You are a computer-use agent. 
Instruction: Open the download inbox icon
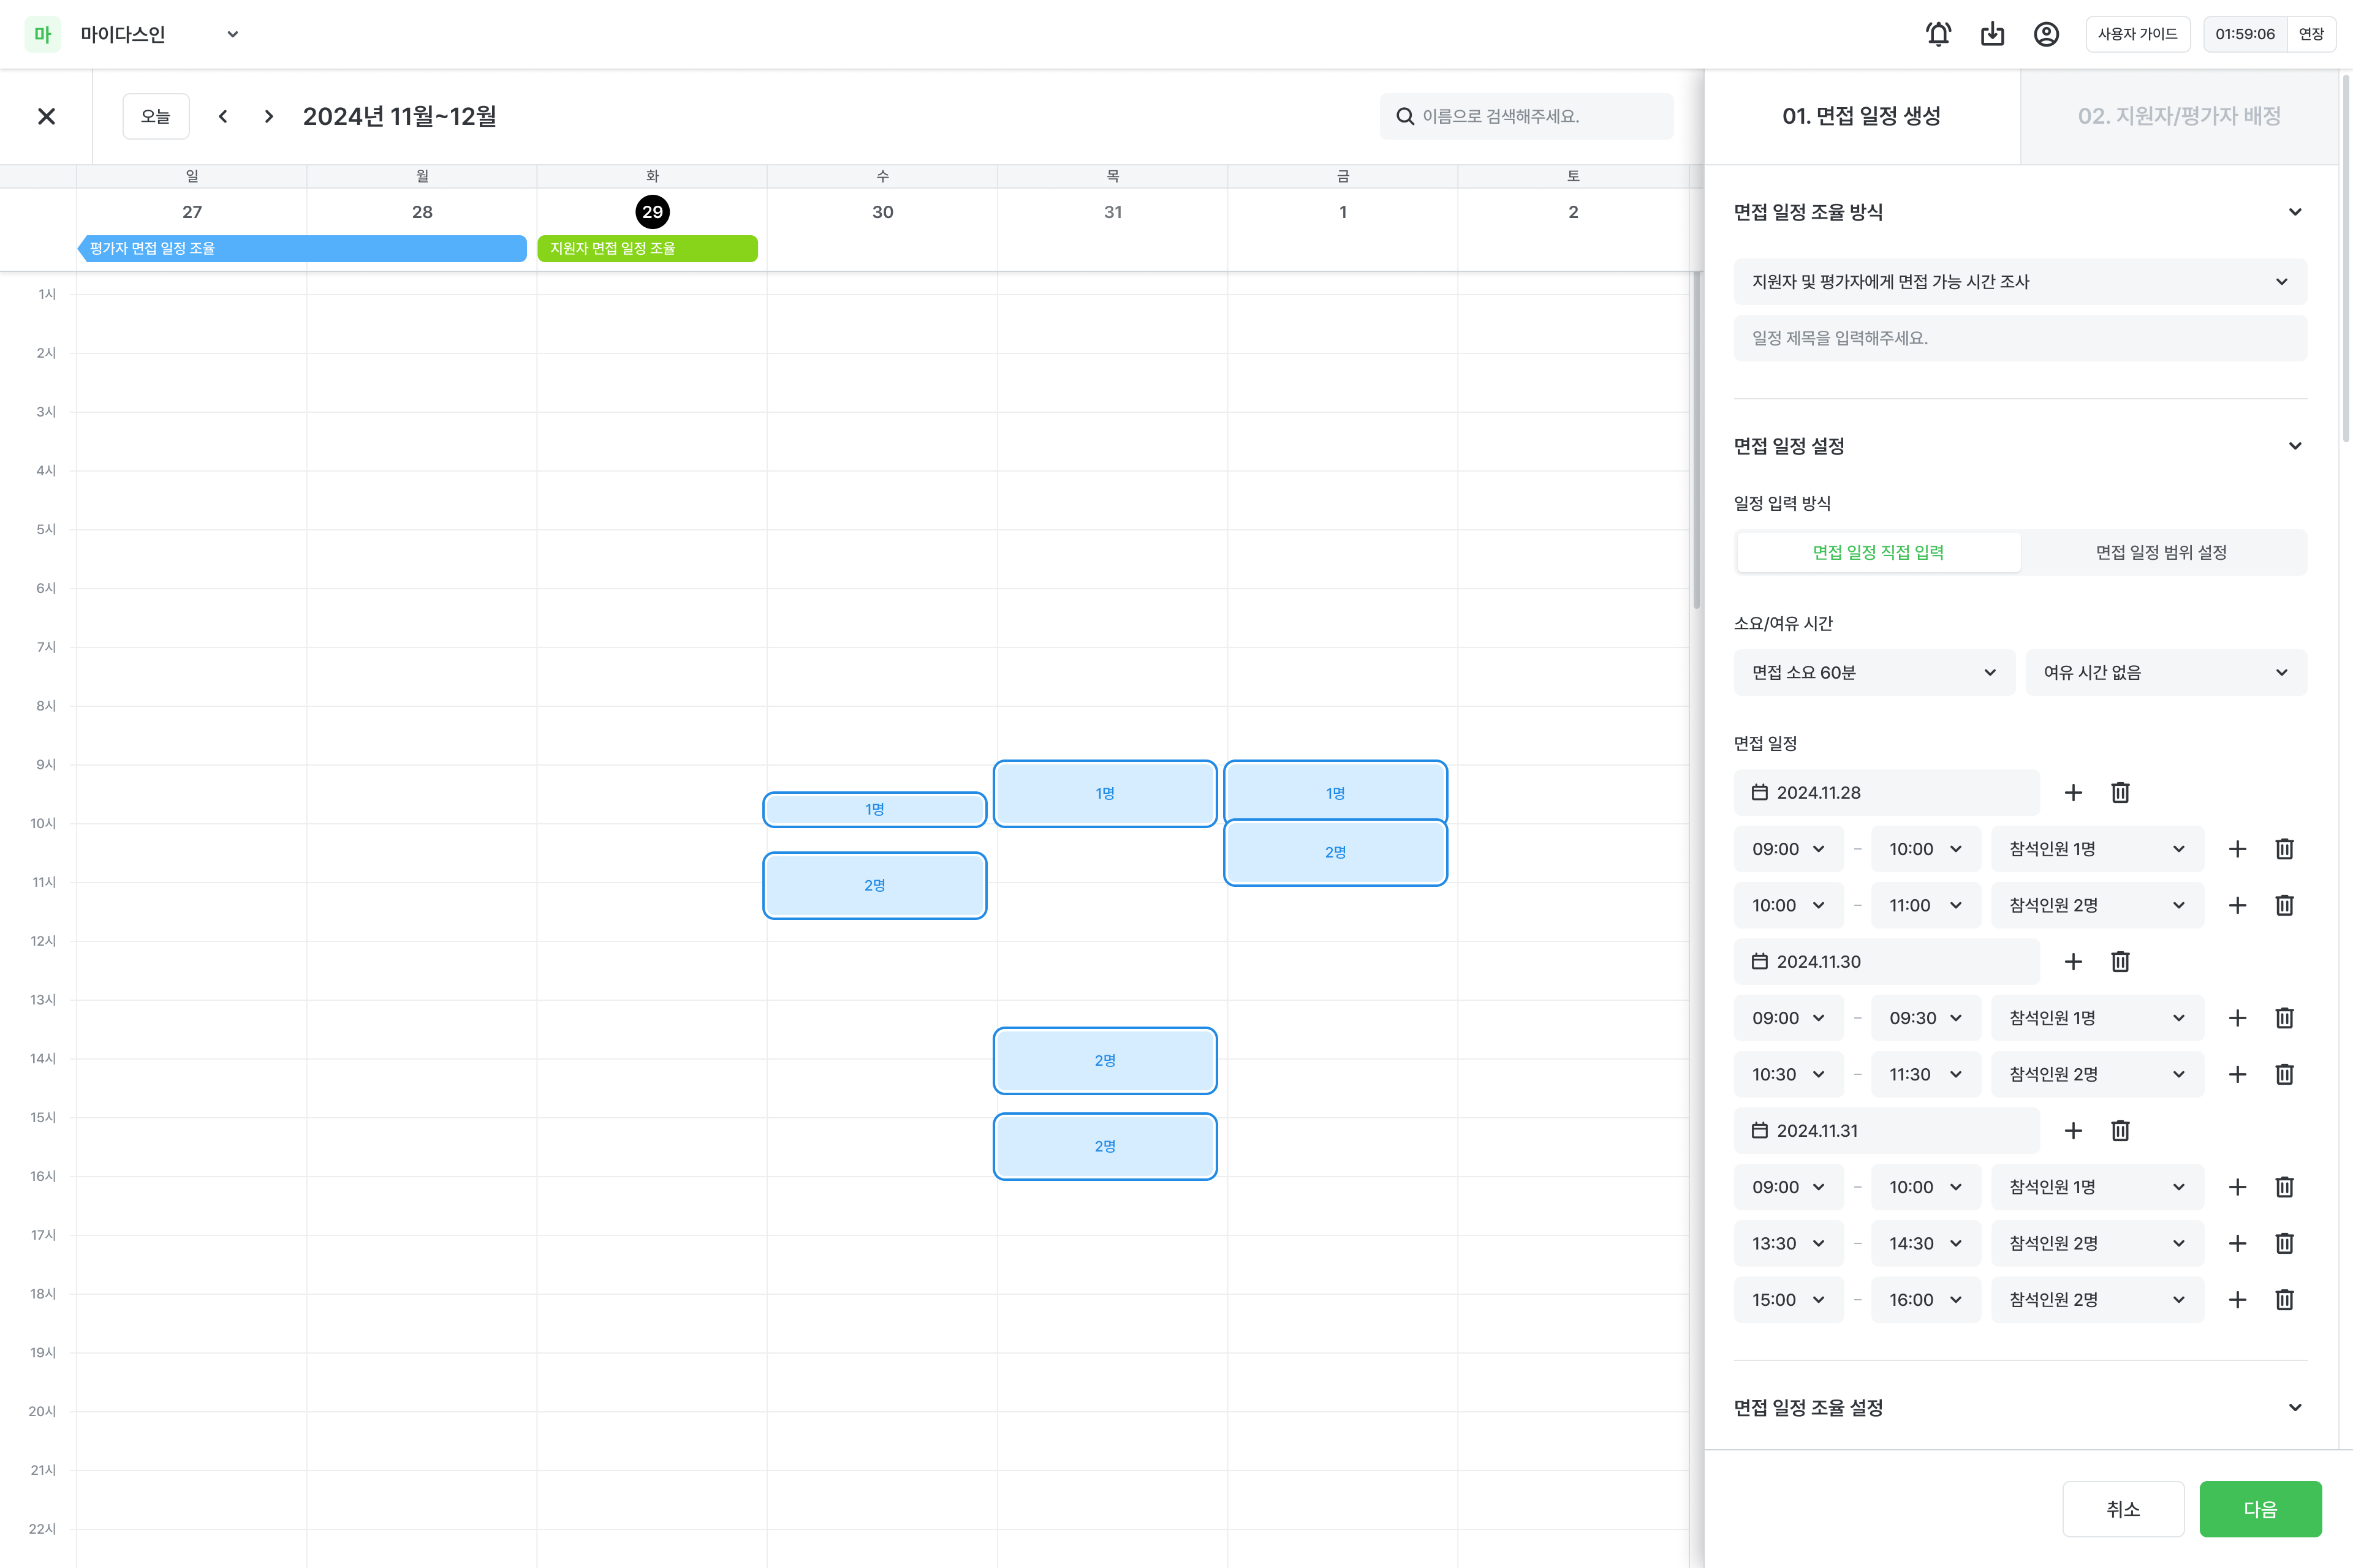[1992, 34]
